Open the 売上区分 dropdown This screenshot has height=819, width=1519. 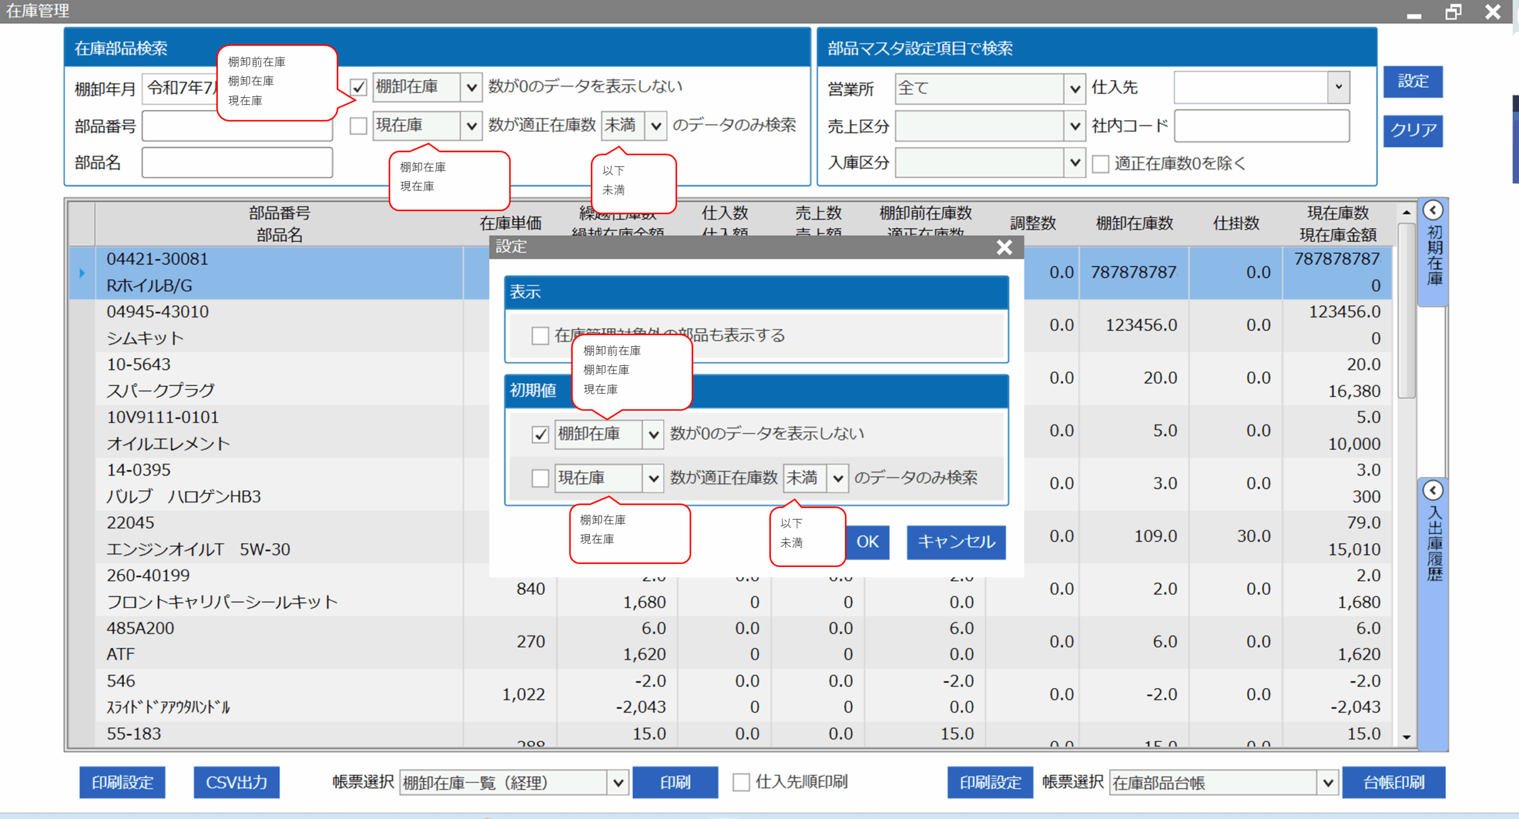click(x=1075, y=126)
